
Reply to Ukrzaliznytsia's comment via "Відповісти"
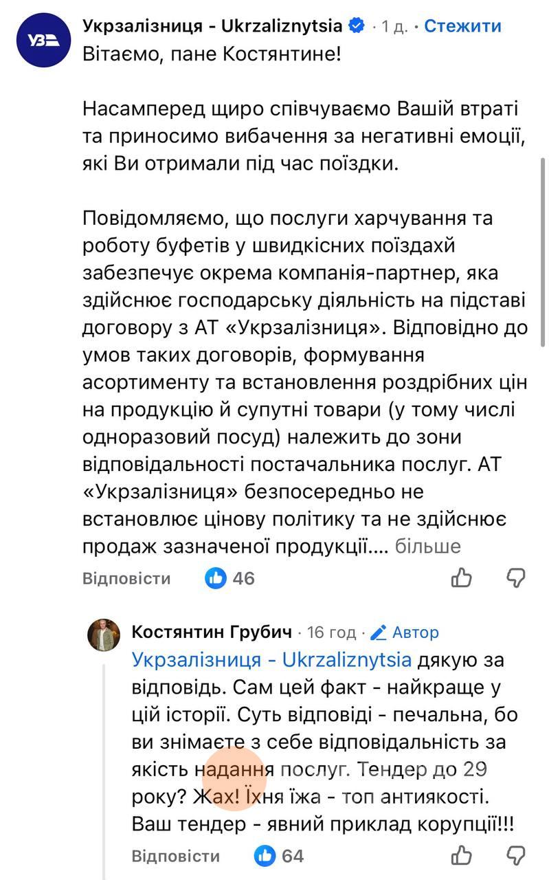[x=126, y=578]
